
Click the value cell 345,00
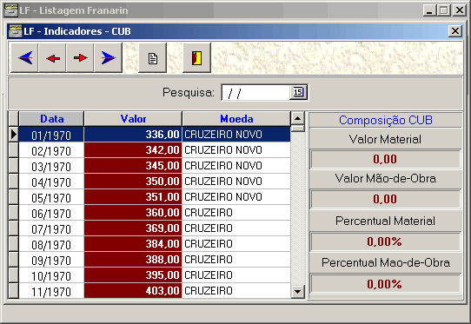click(x=133, y=165)
